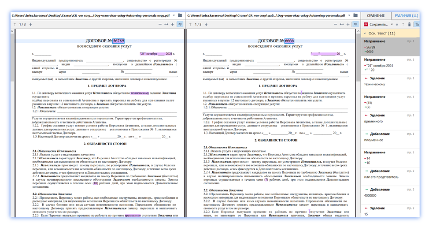429x227 pixels.
Task: Click the Сохранить button
Action: (x=376, y=24)
